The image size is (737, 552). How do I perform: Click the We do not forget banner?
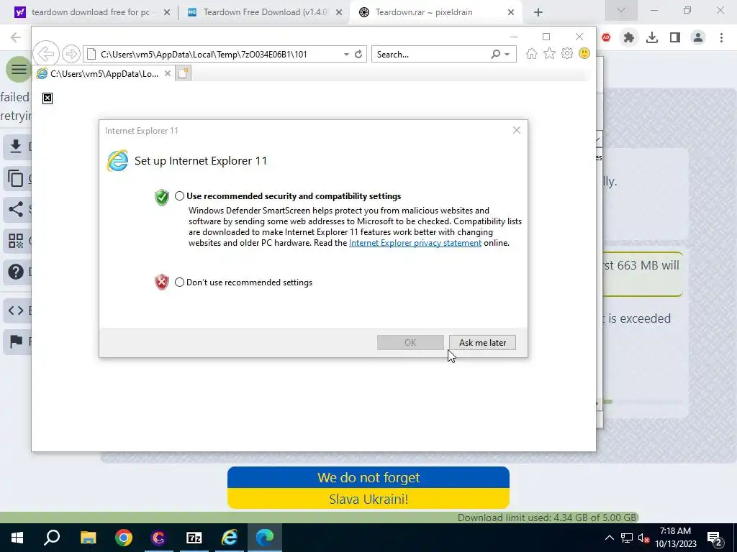tap(368, 477)
